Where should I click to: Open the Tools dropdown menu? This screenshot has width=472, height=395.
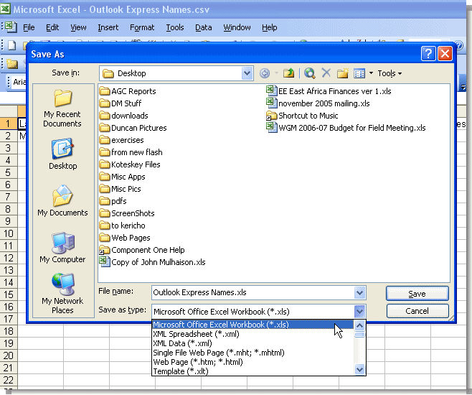point(390,73)
